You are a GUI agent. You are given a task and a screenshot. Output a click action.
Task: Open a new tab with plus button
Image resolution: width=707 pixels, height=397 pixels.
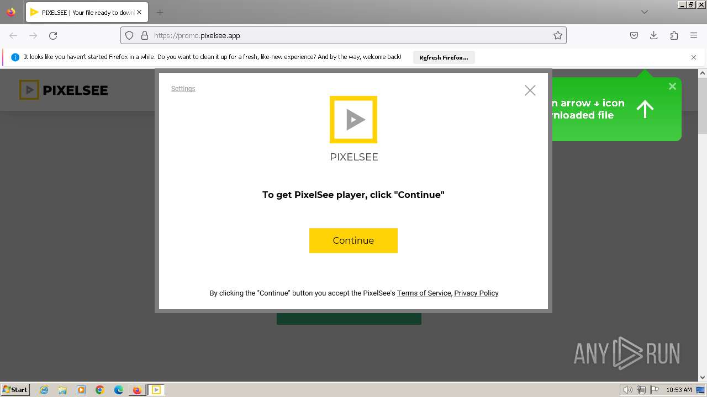[160, 12]
